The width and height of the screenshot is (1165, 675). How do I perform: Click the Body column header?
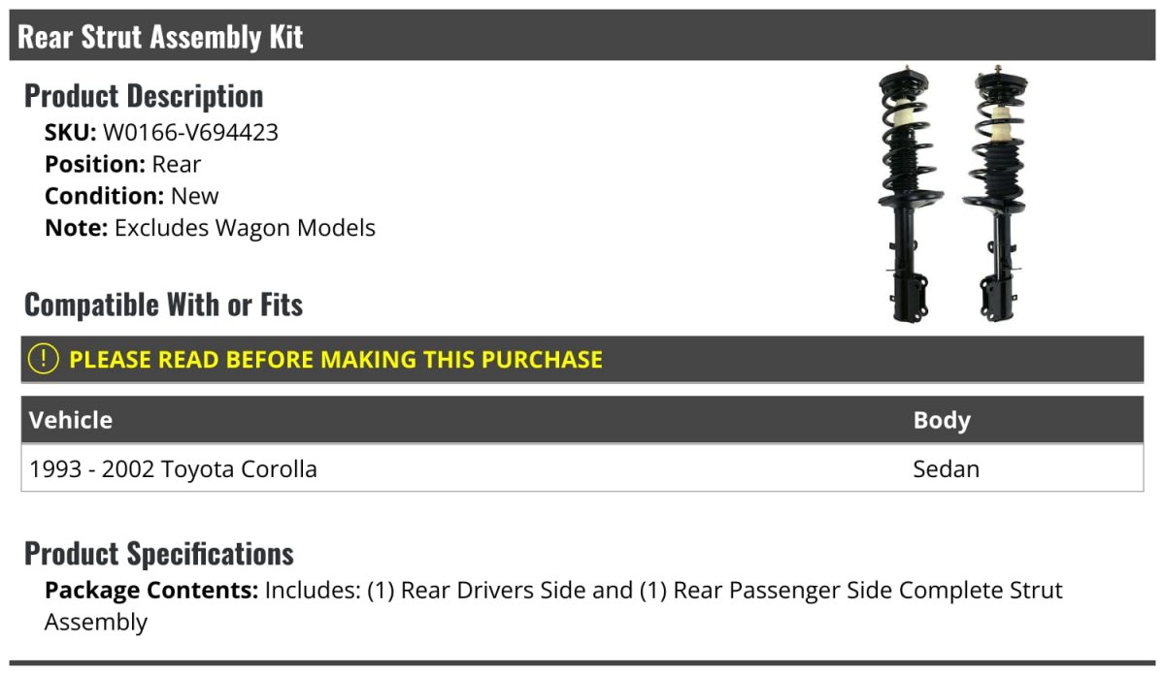coord(942,420)
